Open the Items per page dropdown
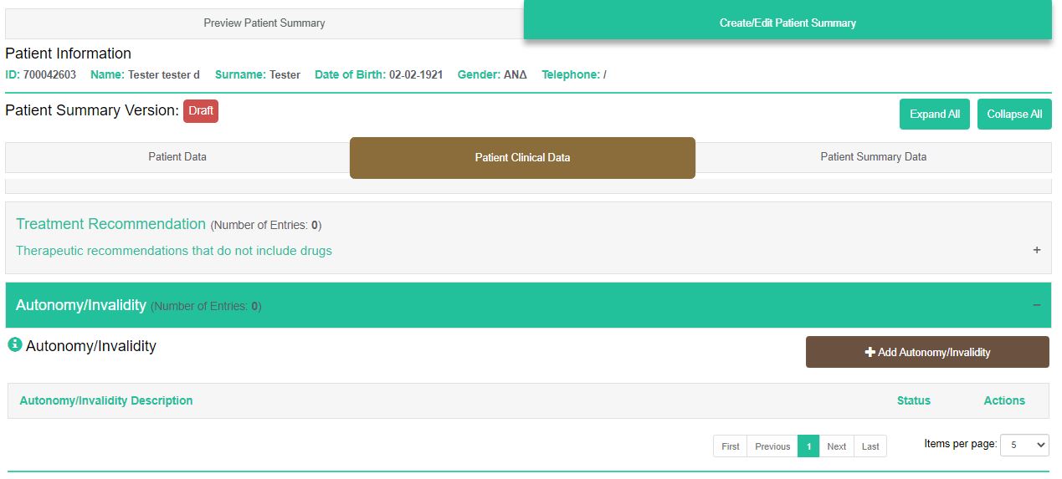This screenshot has height=479, width=1062. point(1025,445)
